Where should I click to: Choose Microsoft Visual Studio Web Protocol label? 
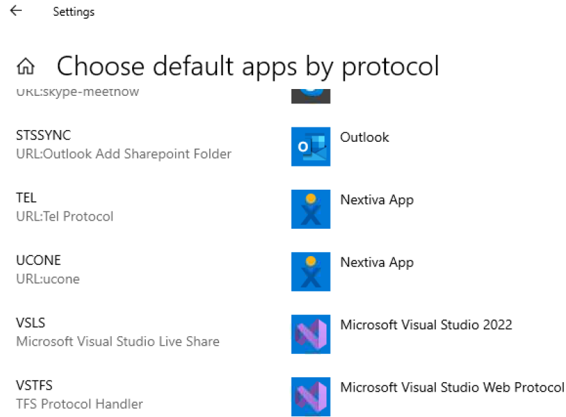[x=452, y=388]
